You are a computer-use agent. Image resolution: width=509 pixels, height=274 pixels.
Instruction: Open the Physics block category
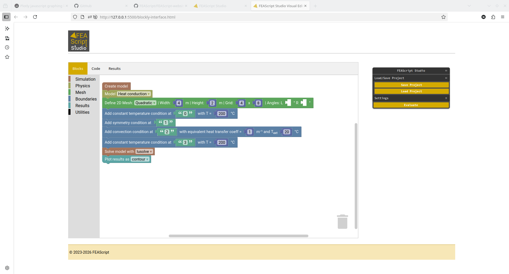pos(82,86)
